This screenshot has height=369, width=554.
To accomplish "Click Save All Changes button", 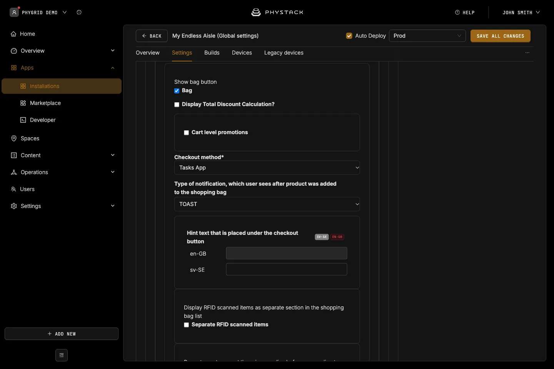I will pyautogui.click(x=501, y=36).
